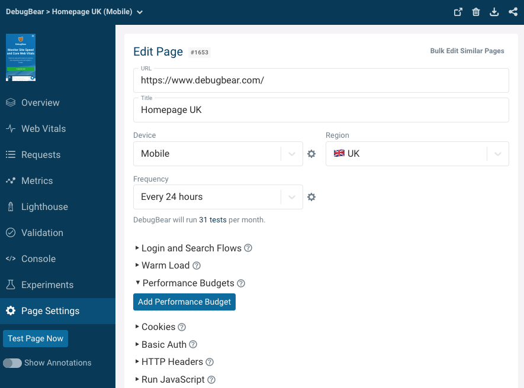Click the share icon in header

click(x=513, y=12)
